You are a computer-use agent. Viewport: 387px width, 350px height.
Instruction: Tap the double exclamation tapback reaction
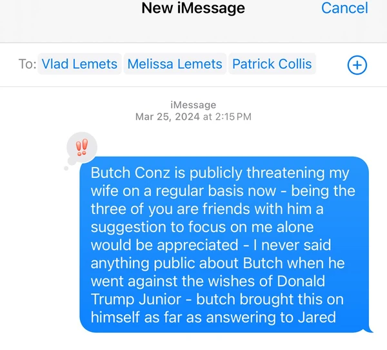click(x=82, y=147)
